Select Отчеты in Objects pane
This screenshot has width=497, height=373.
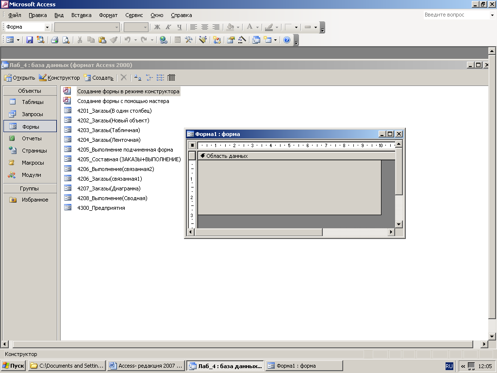[30, 138]
